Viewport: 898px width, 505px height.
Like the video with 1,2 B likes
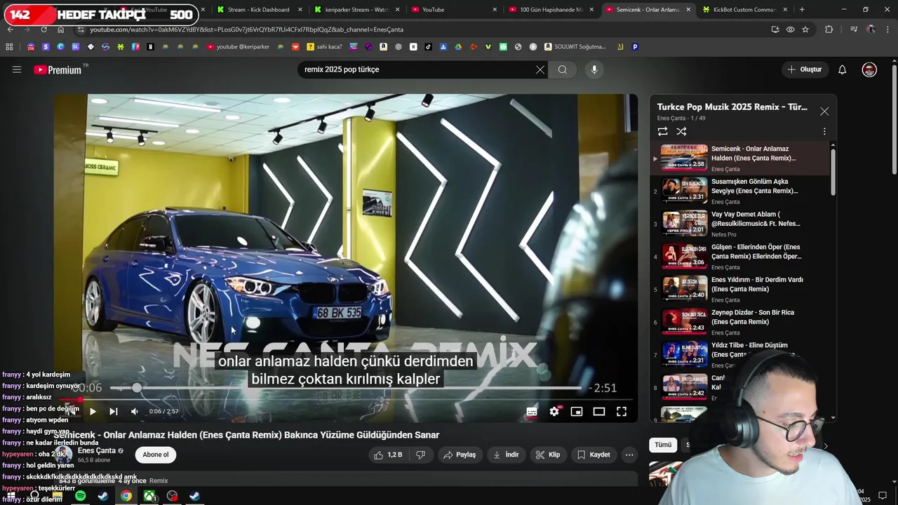pos(388,454)
